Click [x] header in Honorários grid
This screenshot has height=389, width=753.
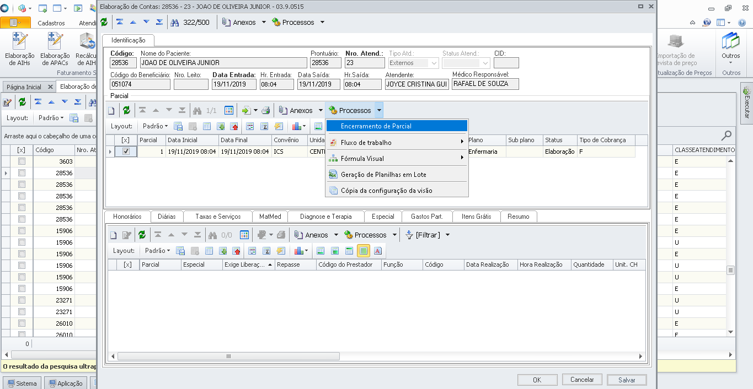click(x=128, y=264)
